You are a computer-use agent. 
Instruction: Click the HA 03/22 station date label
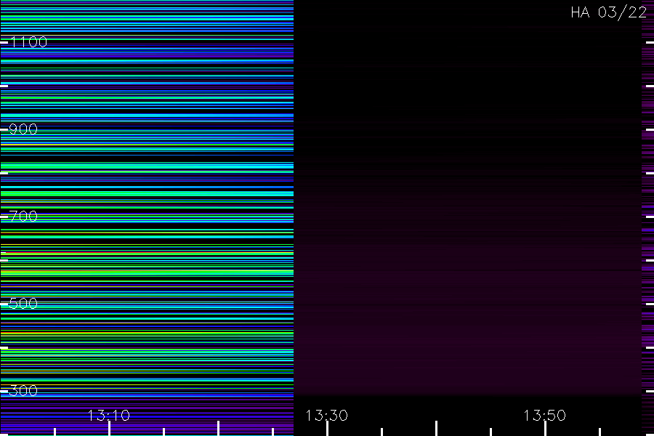(x=608, y=12)
